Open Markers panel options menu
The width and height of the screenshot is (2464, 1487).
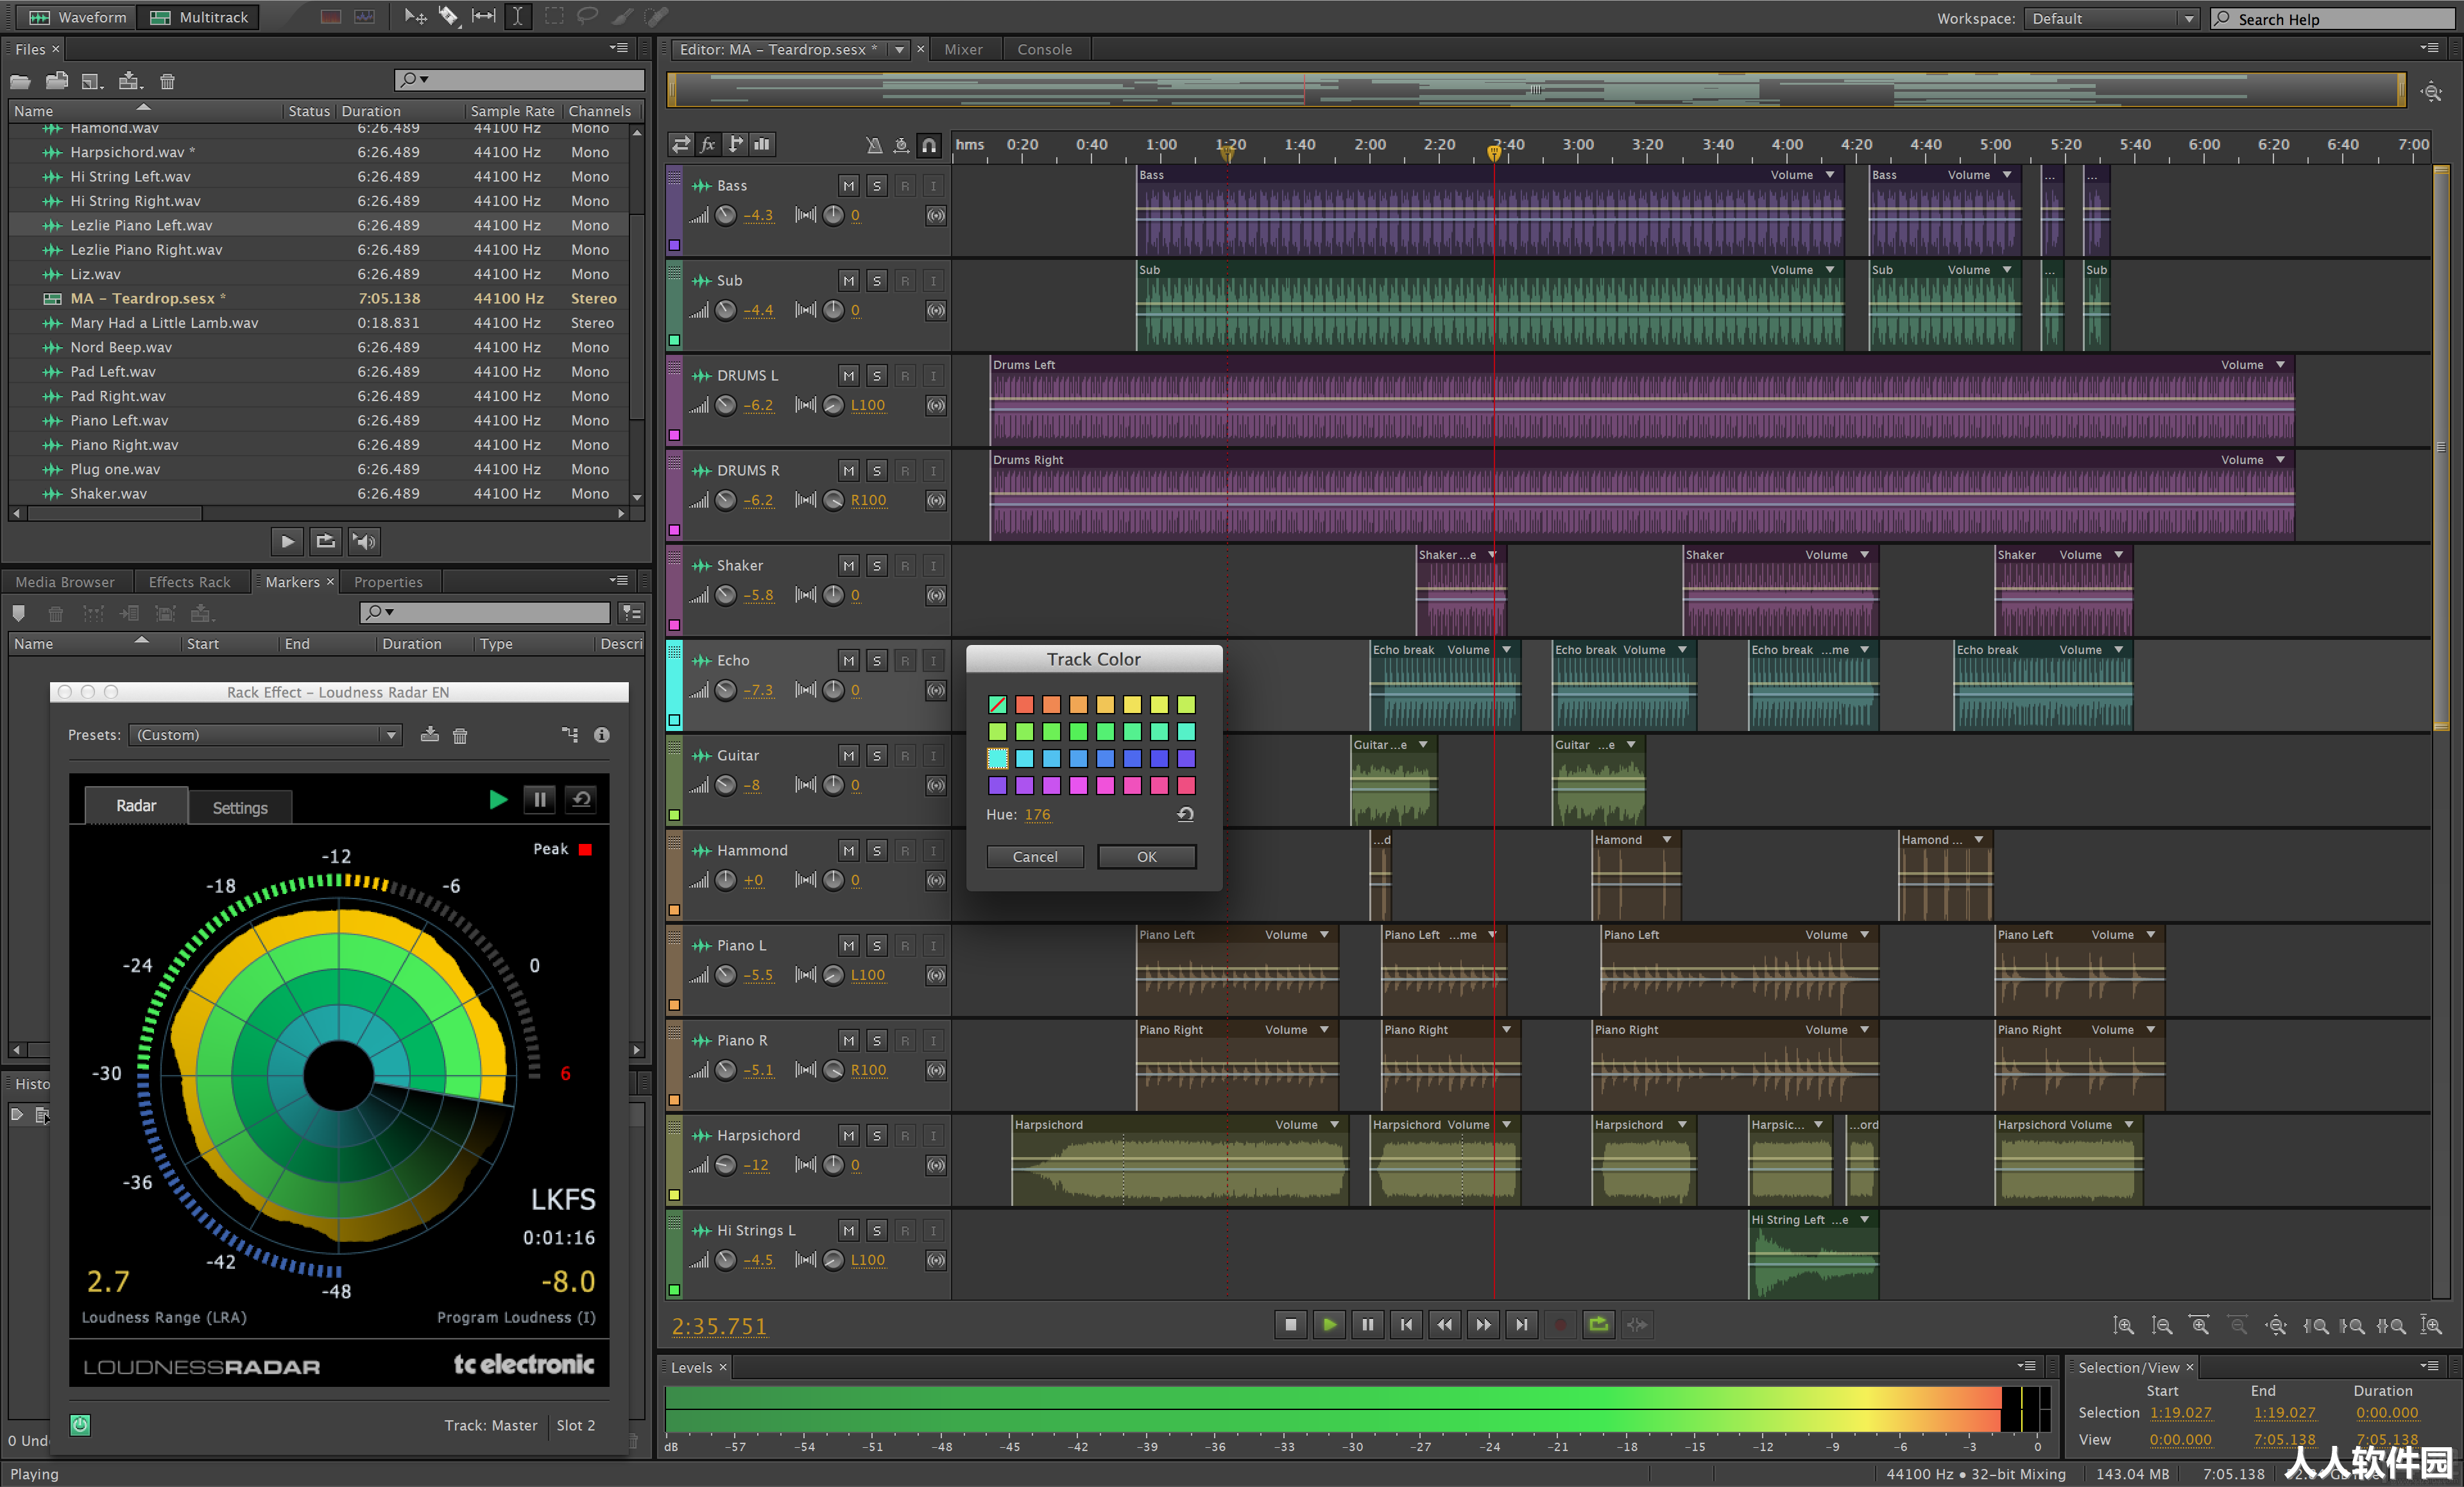619,581
